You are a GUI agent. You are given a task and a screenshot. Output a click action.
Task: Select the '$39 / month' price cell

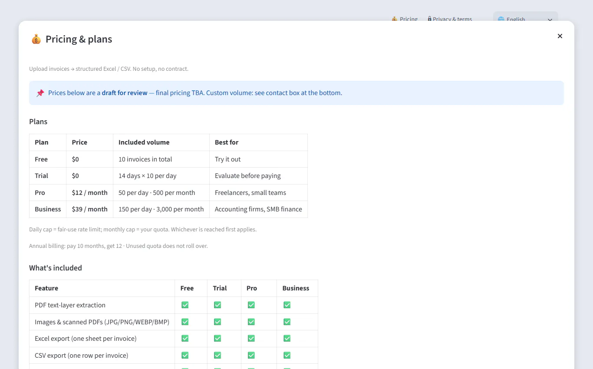click(89, 209)
